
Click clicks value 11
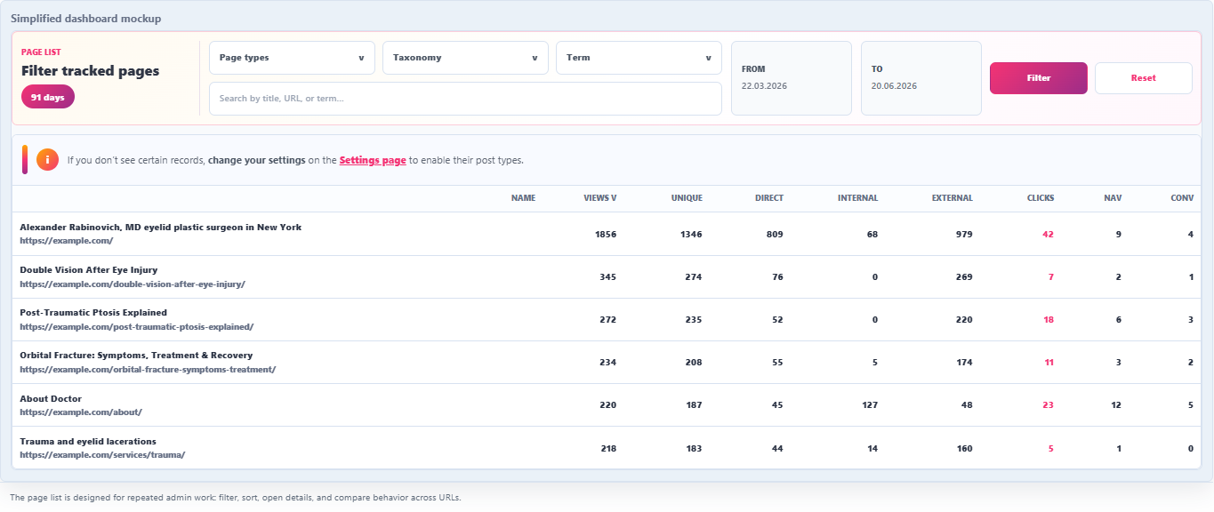(x=1049, y=363)
